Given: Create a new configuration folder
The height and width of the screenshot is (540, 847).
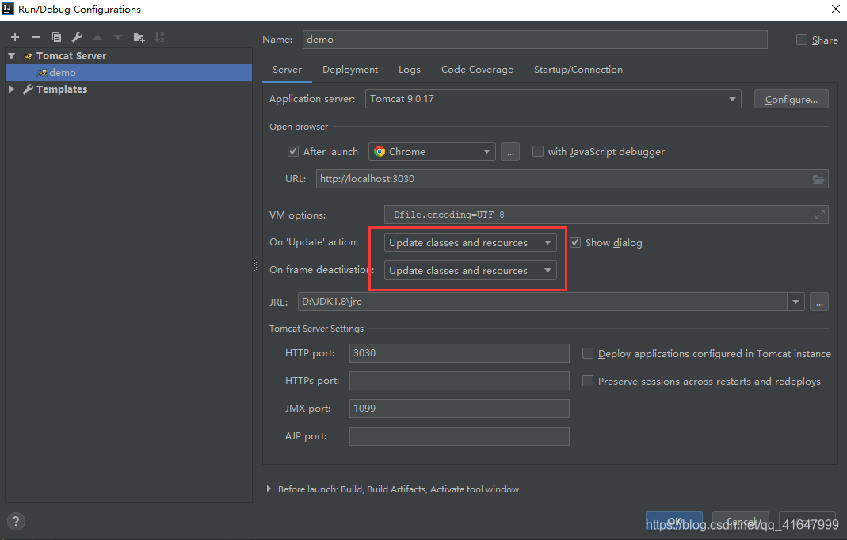Looking at the screenshot, I should click(x=138, y=36).
